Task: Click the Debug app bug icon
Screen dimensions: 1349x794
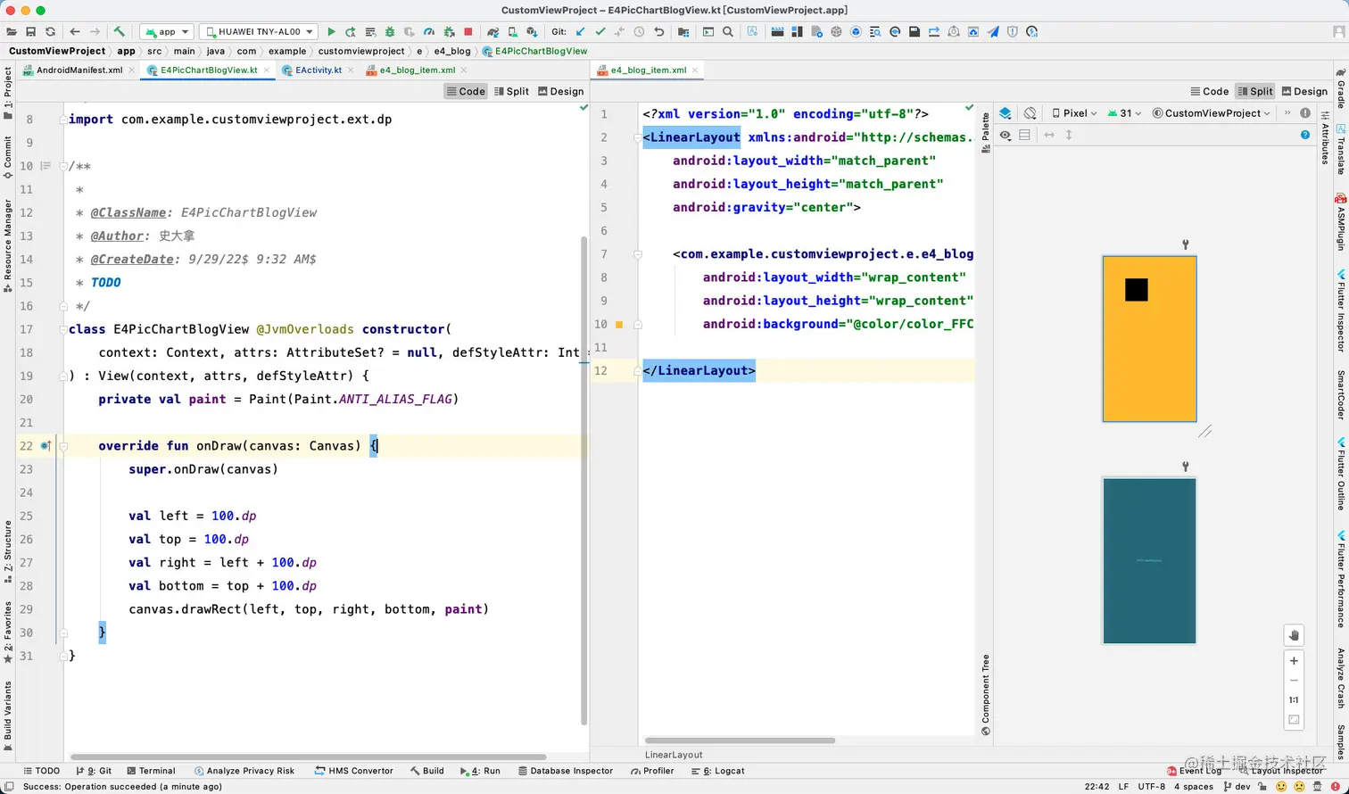Action: 390,32
